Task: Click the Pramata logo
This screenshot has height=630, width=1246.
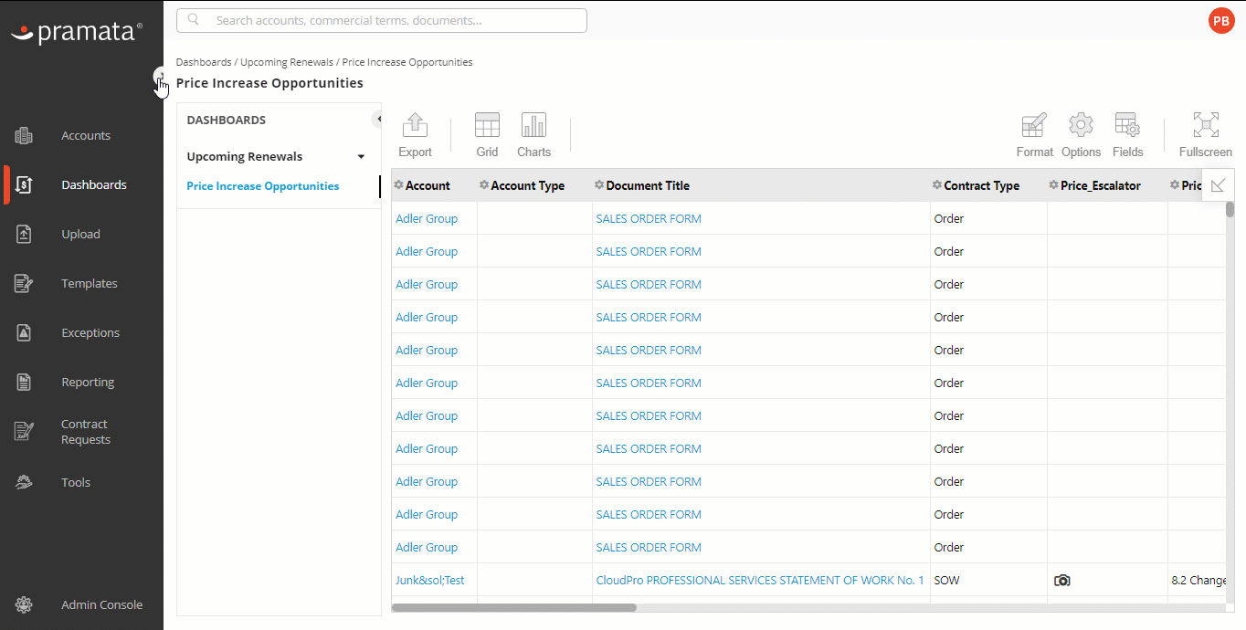Action: click(77, 33)
